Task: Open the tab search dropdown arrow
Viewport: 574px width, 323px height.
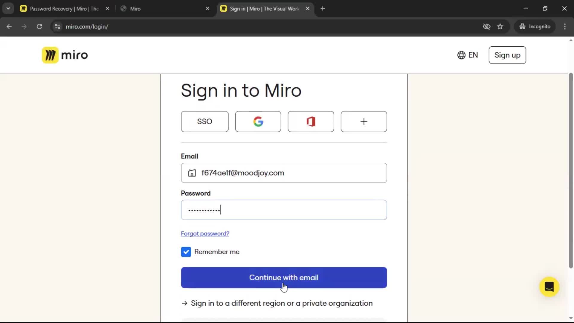Action: pyautogui.click(x=8, y=9)
